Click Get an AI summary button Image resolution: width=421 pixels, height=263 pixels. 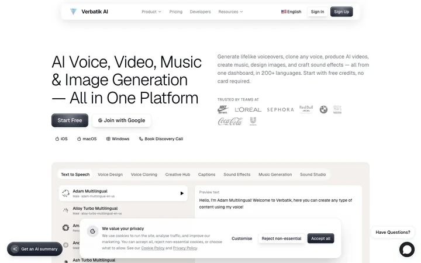click(x=35, y=249)
